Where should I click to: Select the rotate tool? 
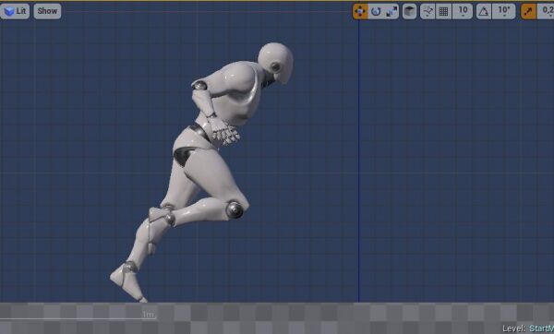(376, 12)
